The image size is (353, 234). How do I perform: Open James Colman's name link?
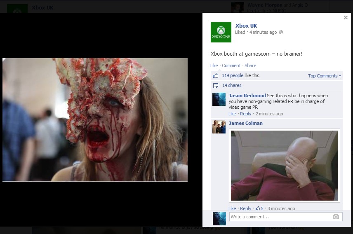[246, 123]
